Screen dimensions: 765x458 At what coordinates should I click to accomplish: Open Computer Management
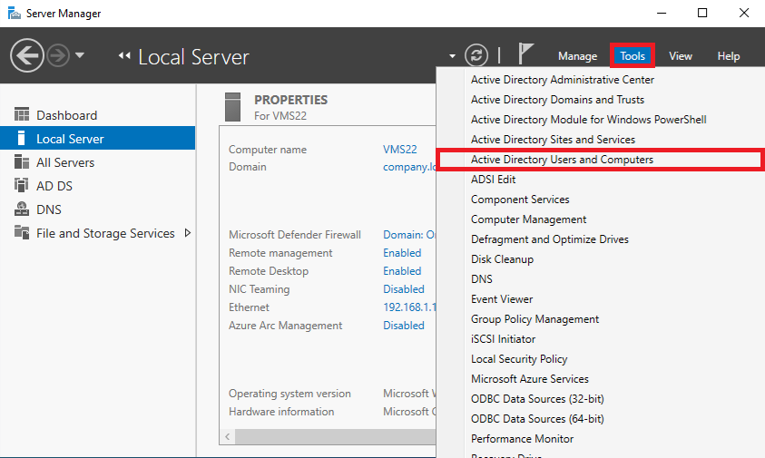(x=528, y=219)
